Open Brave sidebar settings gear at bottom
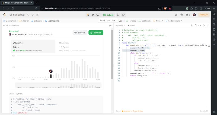The height and width of the screenshot is (115, 217). pos(214,112)
